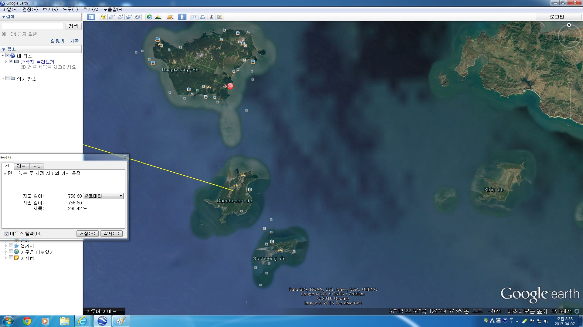Click the move joystick hand control
583x327 pixels.
click(x=570, y=58)
